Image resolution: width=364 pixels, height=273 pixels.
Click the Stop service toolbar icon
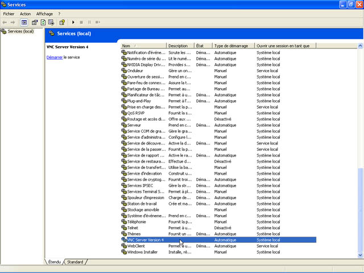[x=81, y=22]
